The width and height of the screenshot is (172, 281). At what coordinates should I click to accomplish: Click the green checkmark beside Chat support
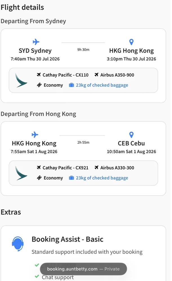[37, 276]
